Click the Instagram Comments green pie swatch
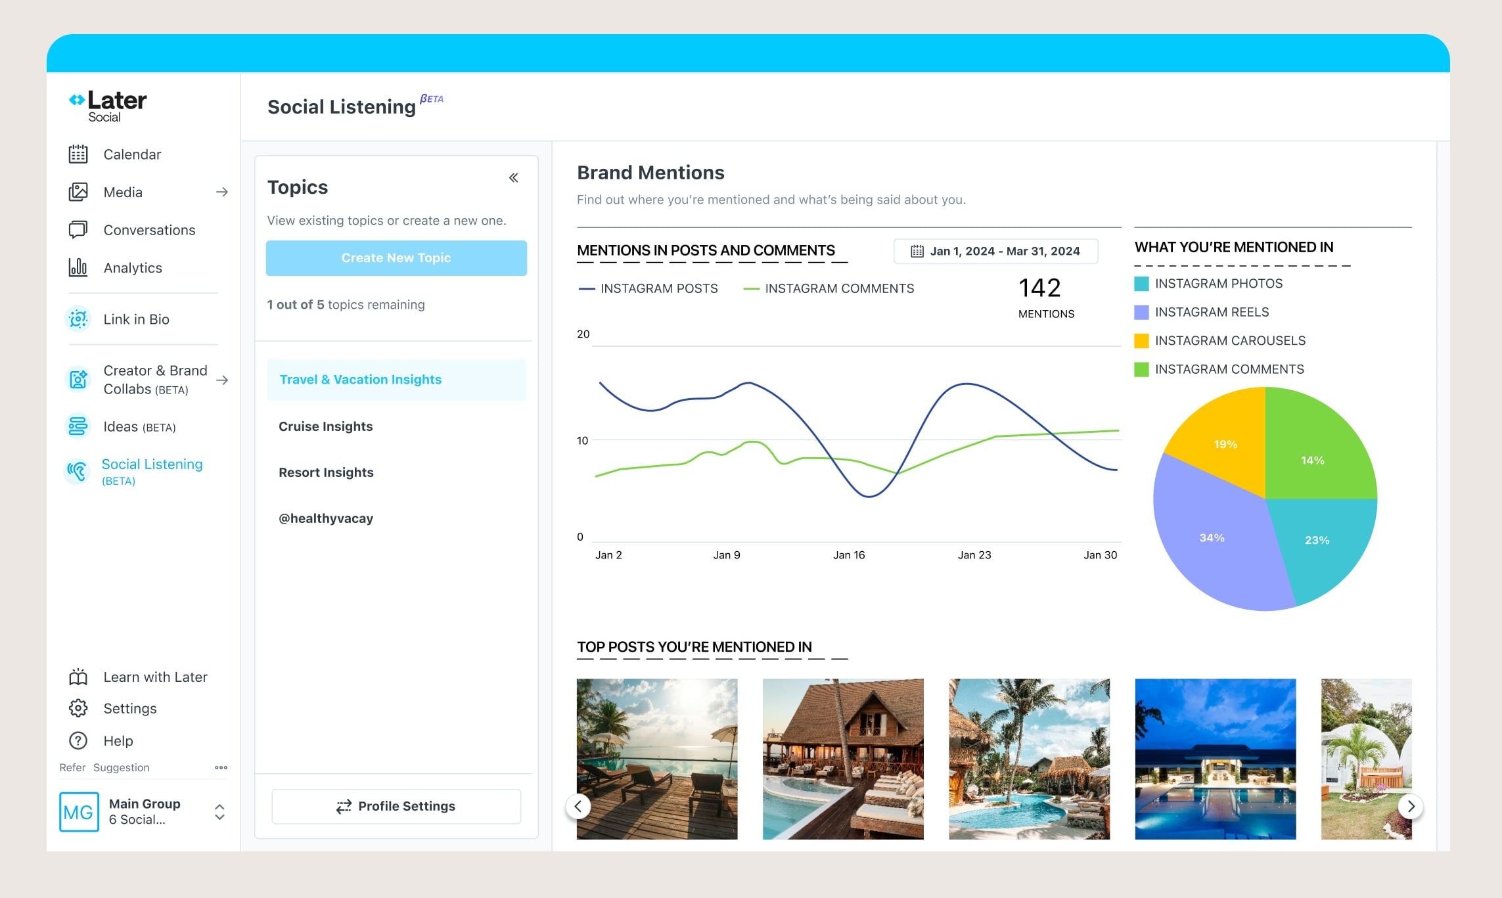The image size is (1502, 898). pos(1141,369)
